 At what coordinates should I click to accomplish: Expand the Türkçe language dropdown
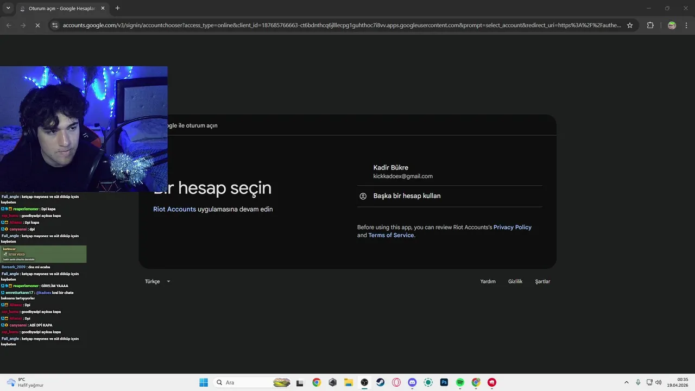coord(157,281)
